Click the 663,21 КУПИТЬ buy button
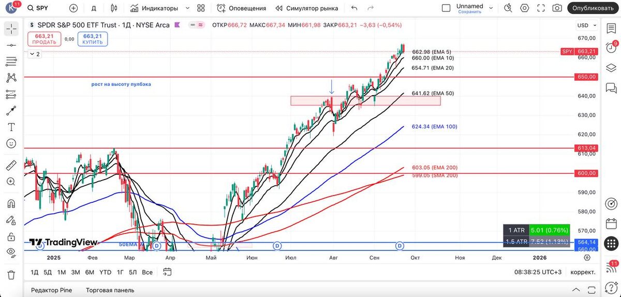The height and width of the screenshot is (297, 621). coord(93,39)
